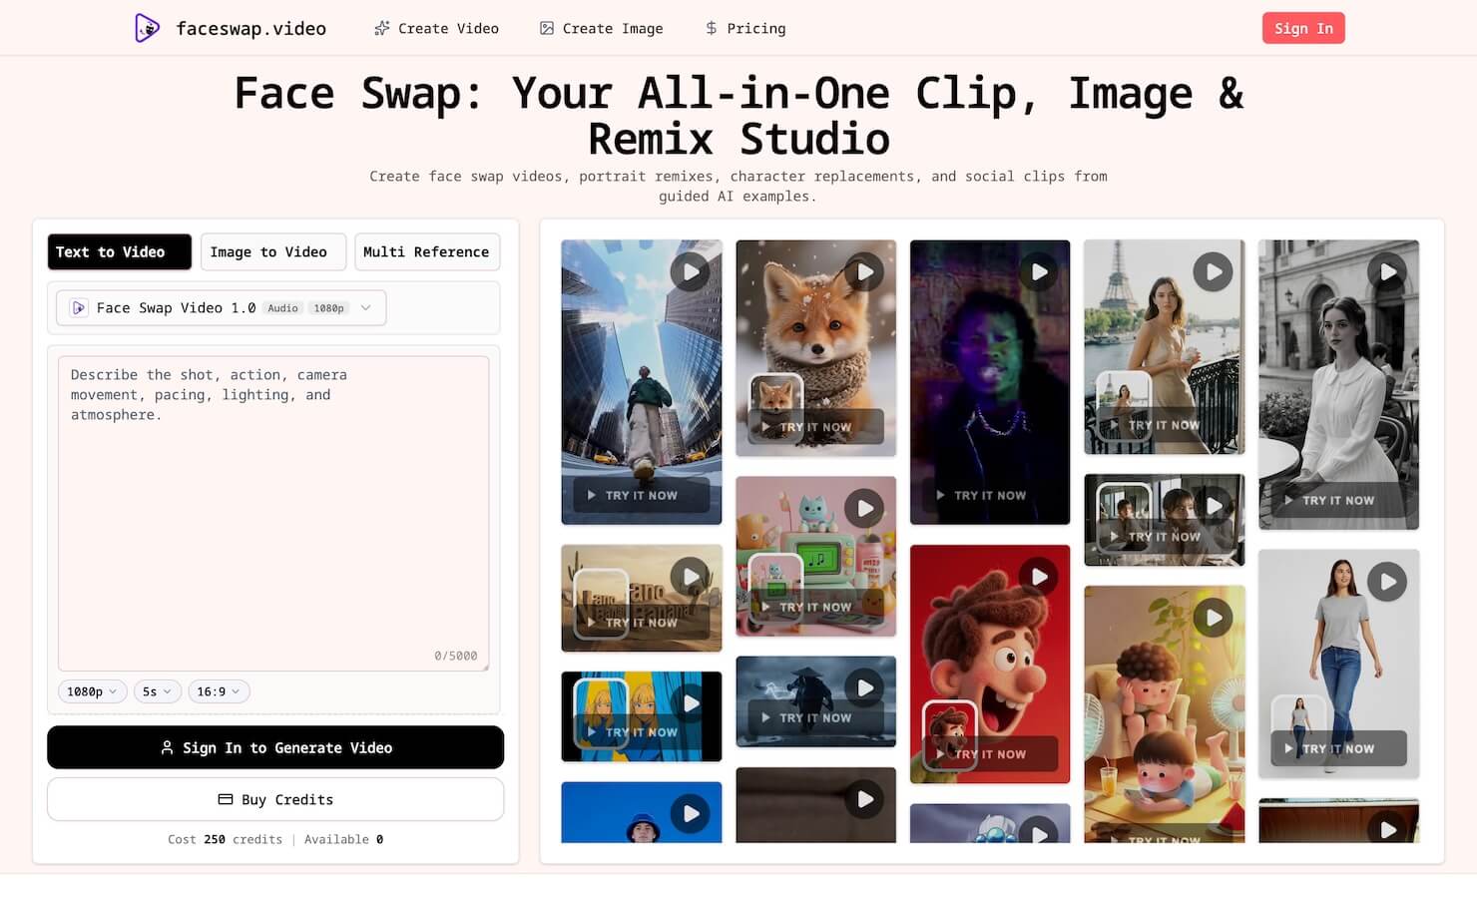Play the skyscraper fisheye walking video

pyautogui.click(x=691, y=271)
